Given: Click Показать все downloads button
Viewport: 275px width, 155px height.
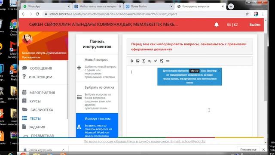Looking at the screenshot, I should click(x=248, y=149).
